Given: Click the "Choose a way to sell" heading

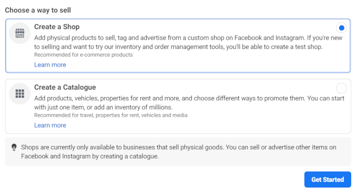Looking at the screenshot, I should 38,10.
